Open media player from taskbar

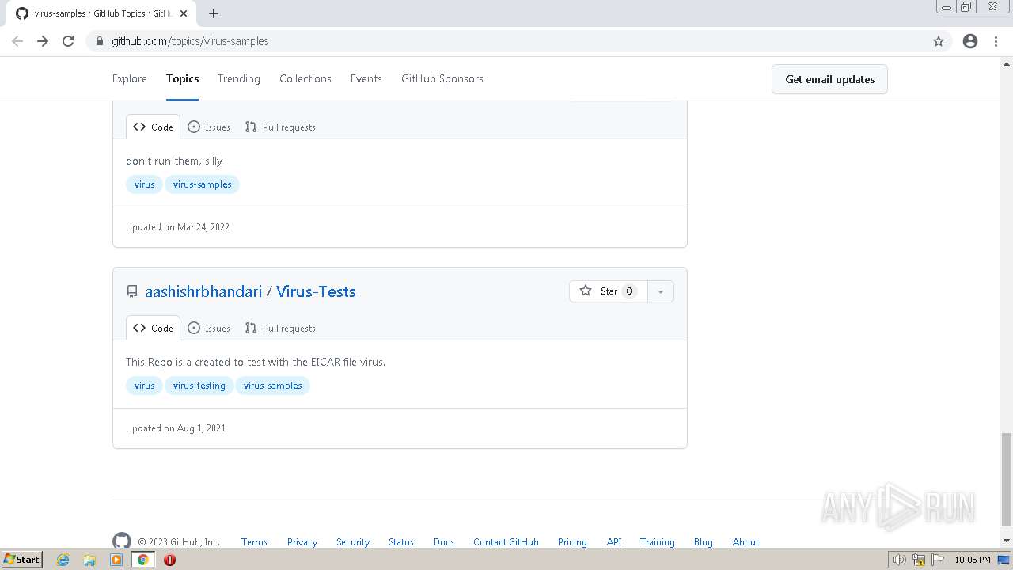tap(116, 560)
